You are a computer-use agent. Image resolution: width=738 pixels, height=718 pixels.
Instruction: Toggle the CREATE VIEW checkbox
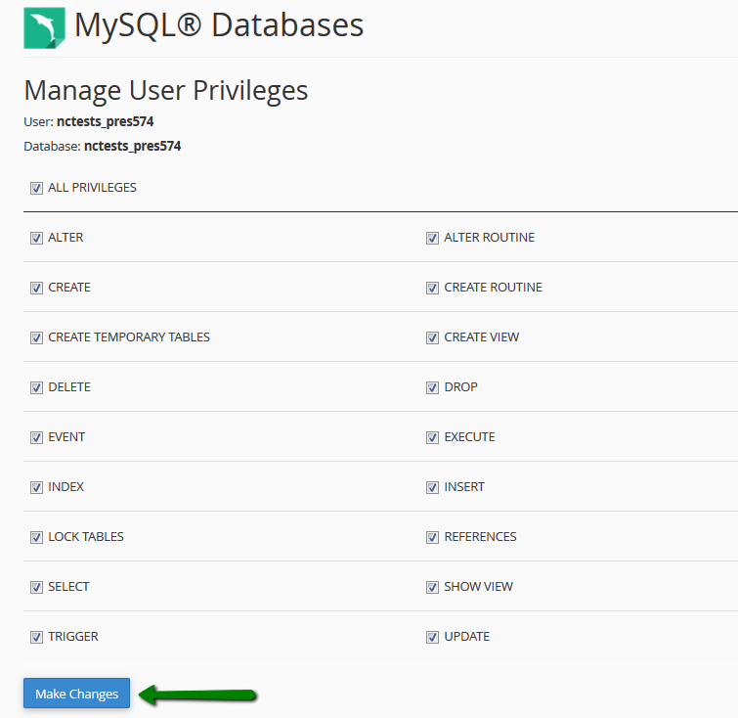[432, 338]
